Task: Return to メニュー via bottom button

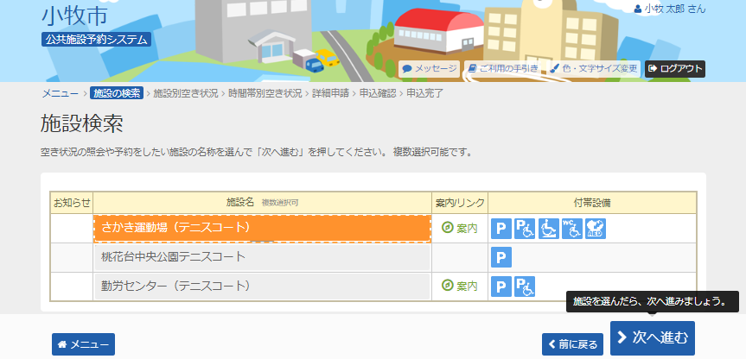Action: [x=83, y=344]
